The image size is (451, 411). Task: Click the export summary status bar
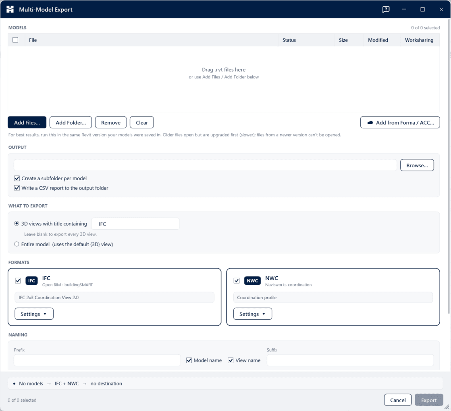(225, 383)
